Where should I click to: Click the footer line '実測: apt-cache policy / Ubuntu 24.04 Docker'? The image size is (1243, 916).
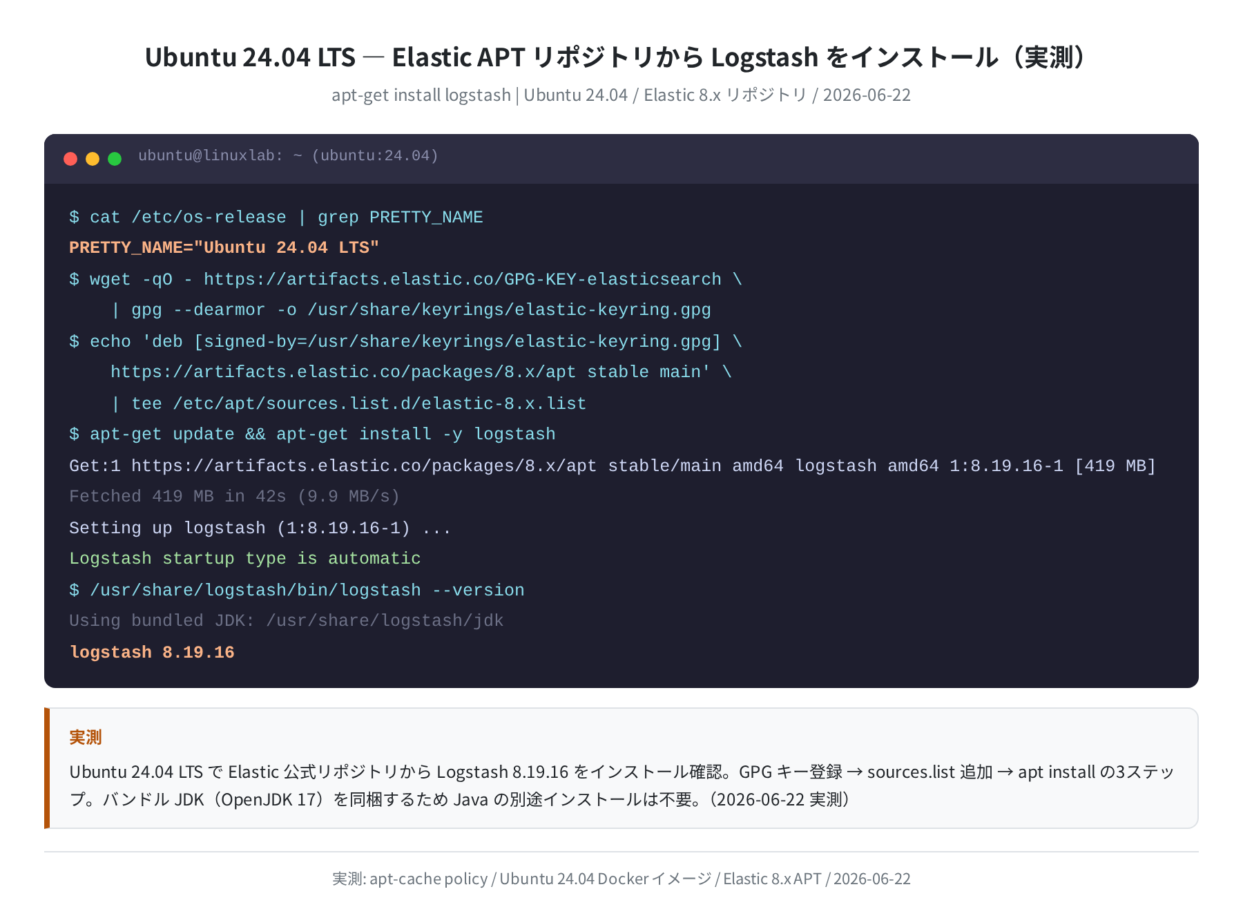621,879
